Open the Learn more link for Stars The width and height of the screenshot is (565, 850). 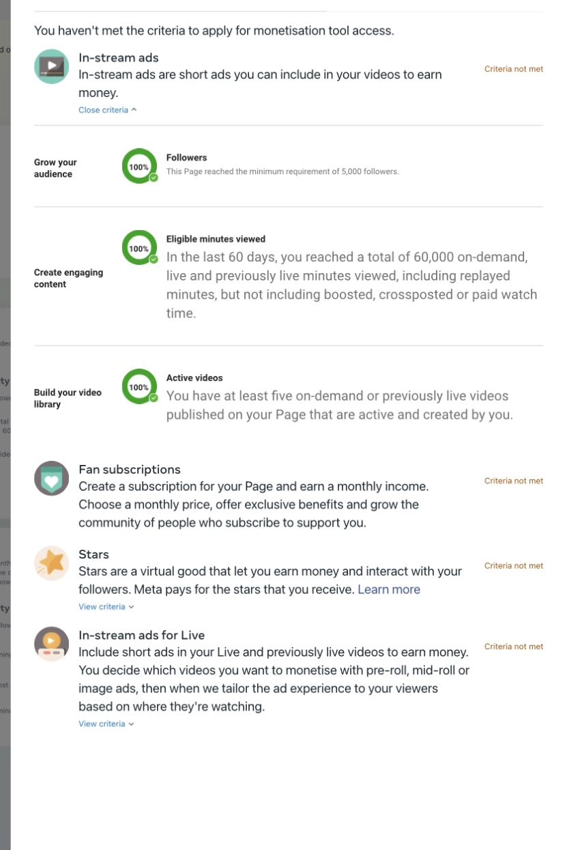tap(389, 589)
